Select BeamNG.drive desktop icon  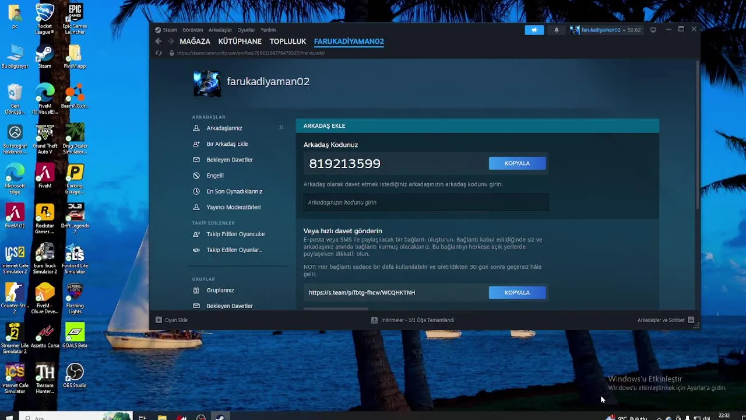point(75,96)
